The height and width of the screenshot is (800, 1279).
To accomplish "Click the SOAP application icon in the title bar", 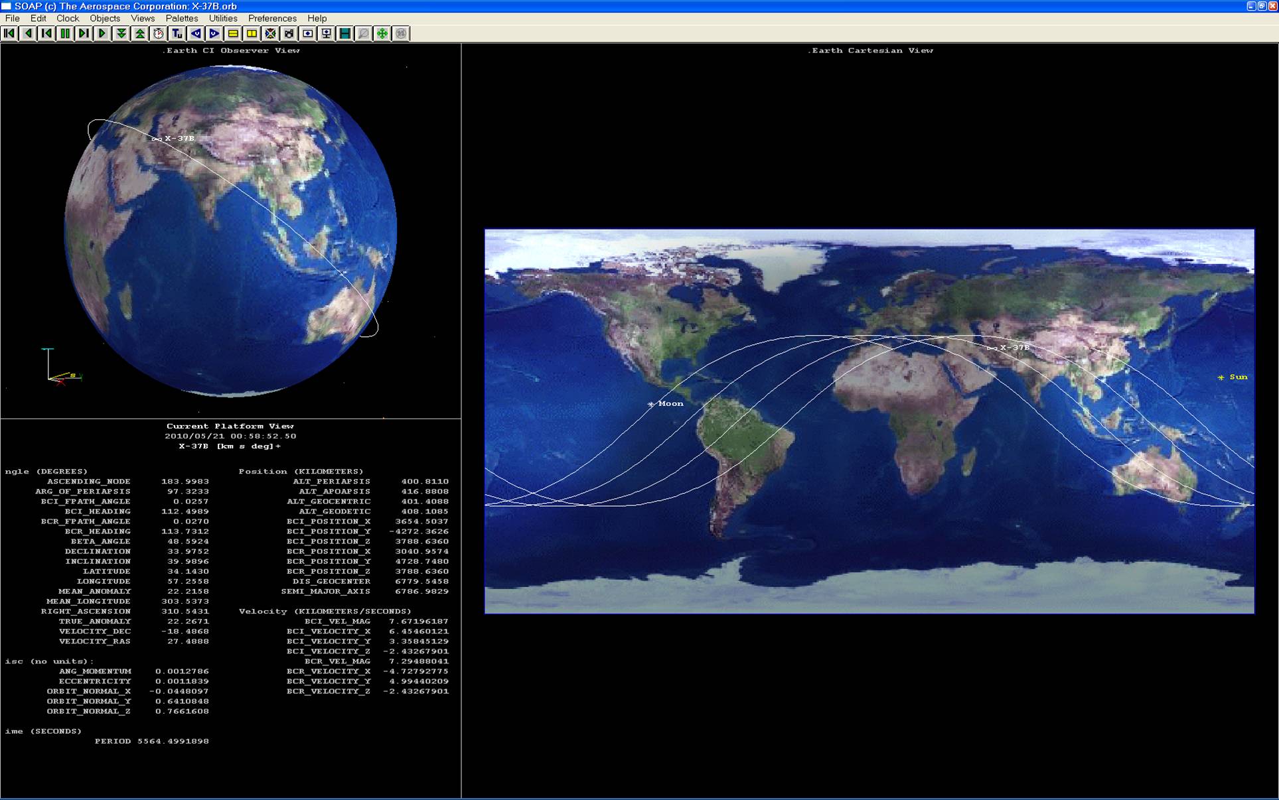I will (x=7, y=6).
